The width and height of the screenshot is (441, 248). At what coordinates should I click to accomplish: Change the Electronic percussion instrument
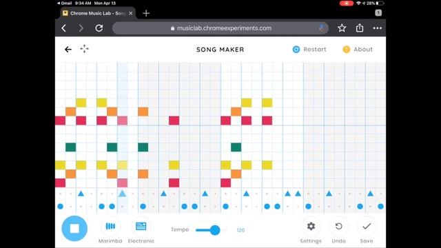click(x=141, y=226)
